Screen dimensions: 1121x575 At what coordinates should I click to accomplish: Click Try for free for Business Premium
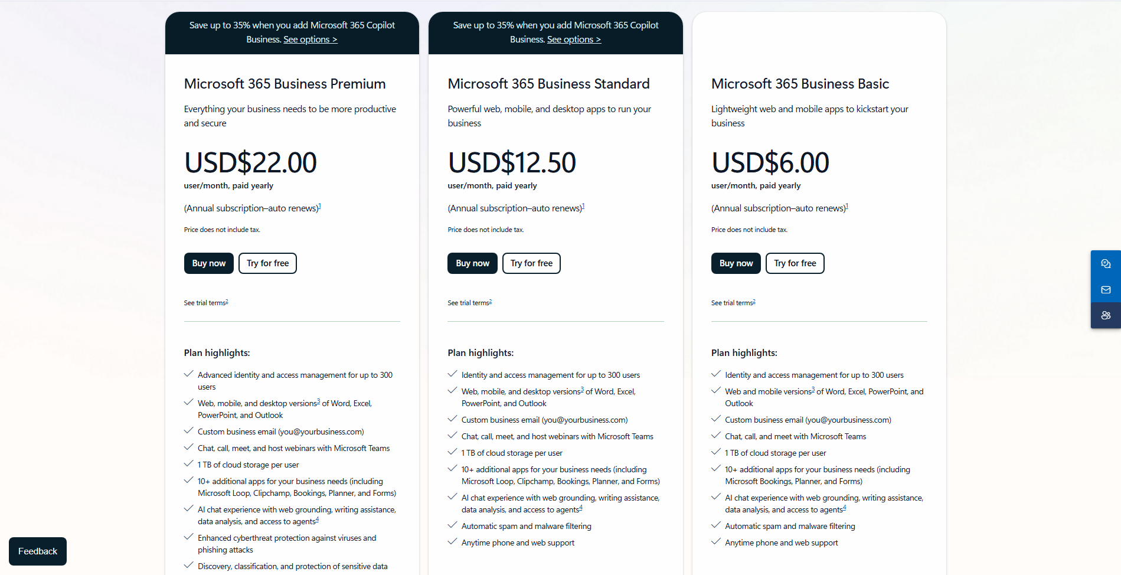(267, 263)
